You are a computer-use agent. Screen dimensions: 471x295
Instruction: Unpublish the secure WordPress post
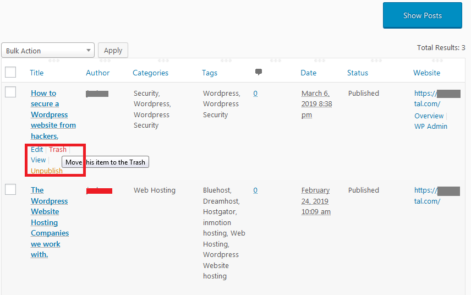47,171
